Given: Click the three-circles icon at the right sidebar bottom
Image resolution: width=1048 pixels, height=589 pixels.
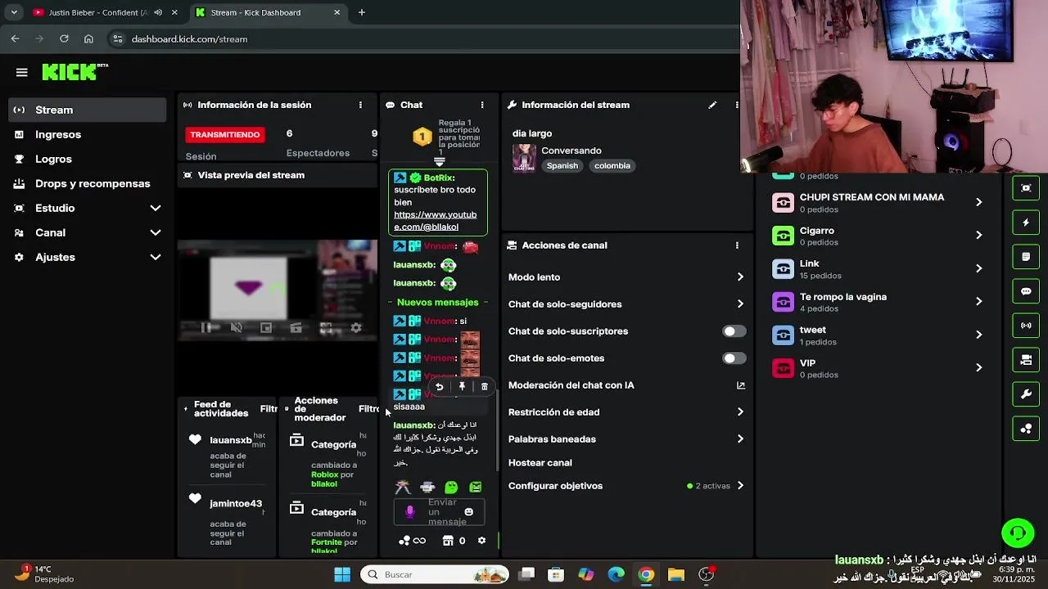Looking at the screenshot, I should (x=1026, y=429).
